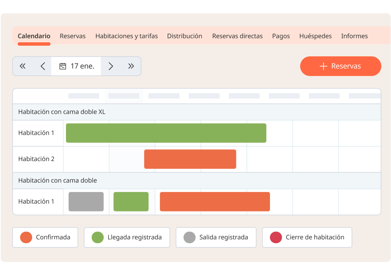Screen dimensions: 391x276
Task: Collapse the Habitación con cama doble XL group
Action: point(62,112)
